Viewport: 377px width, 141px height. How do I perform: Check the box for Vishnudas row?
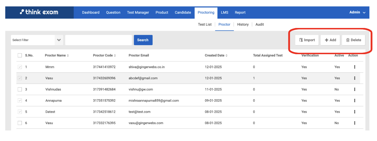point(20,89)
